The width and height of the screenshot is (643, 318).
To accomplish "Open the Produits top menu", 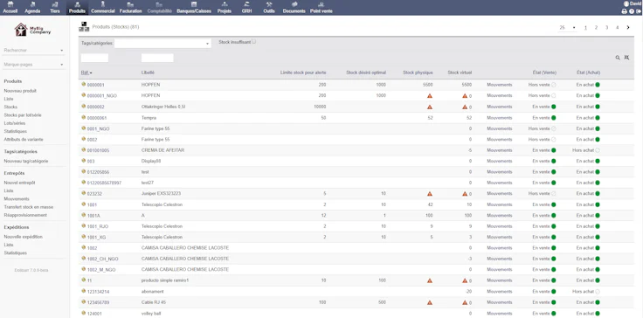I will click(77, 7).
